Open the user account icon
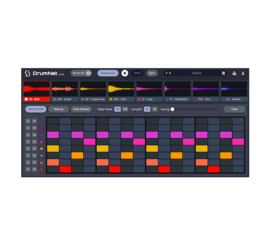 click(x=243, y=73)
